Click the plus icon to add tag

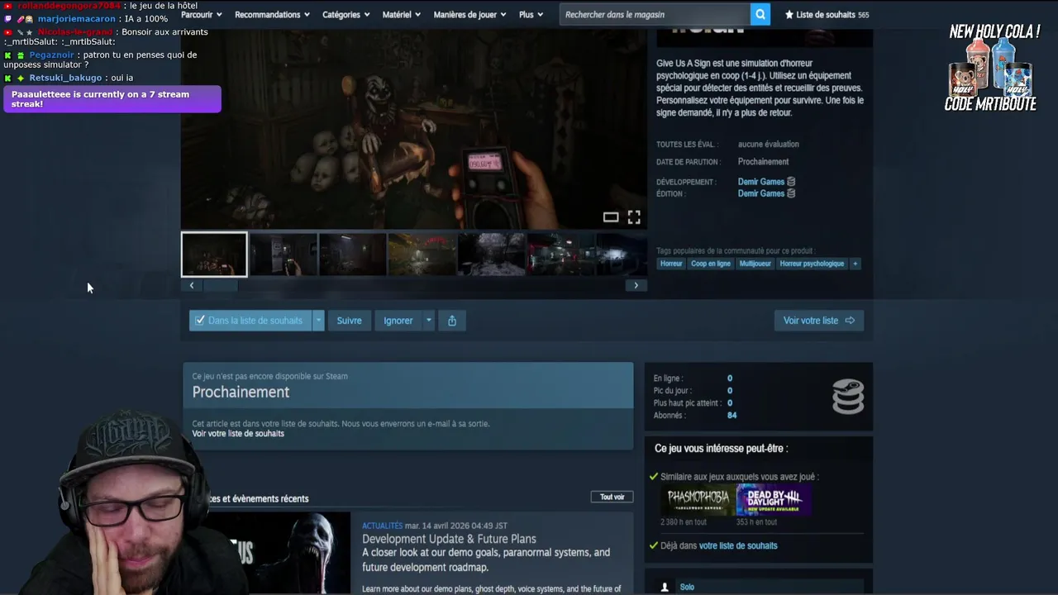tap(855, 264)
